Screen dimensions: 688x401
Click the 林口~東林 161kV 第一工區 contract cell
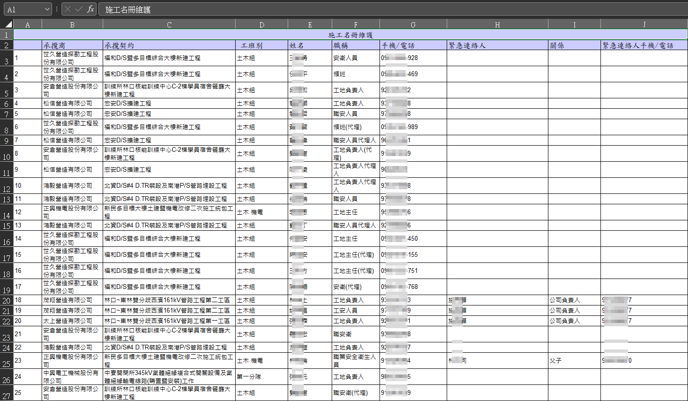pos(169,321)
